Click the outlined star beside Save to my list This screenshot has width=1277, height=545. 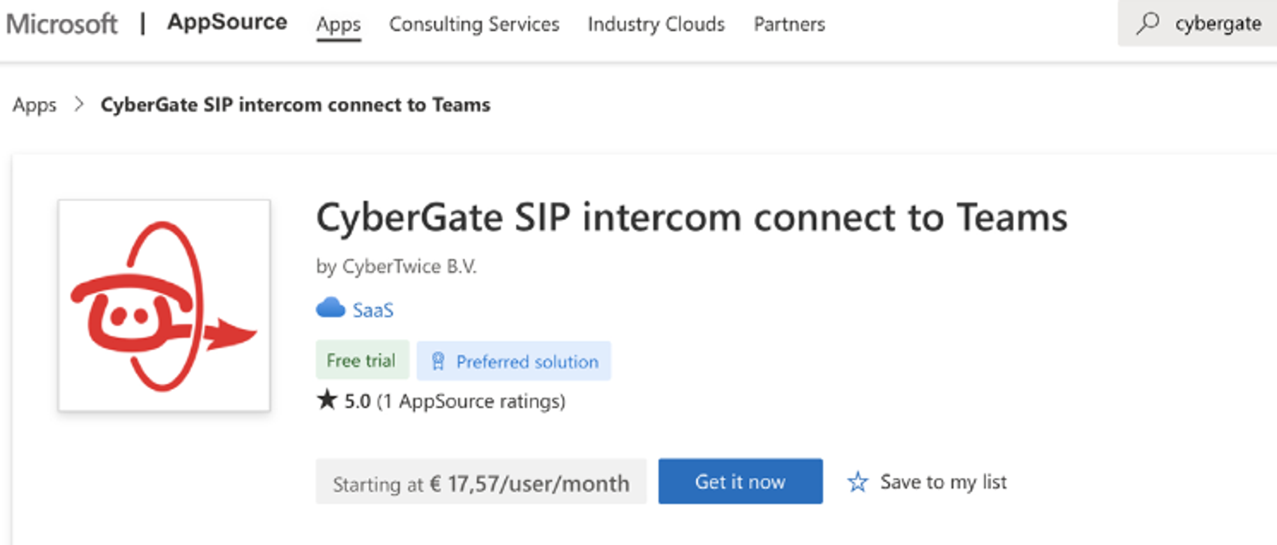click(858, 482)
